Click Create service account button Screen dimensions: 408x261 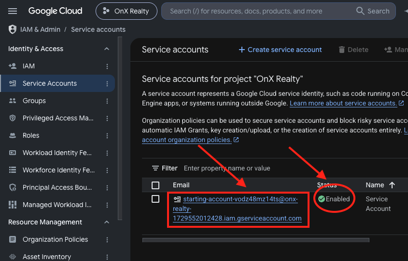tap(280, 50)
